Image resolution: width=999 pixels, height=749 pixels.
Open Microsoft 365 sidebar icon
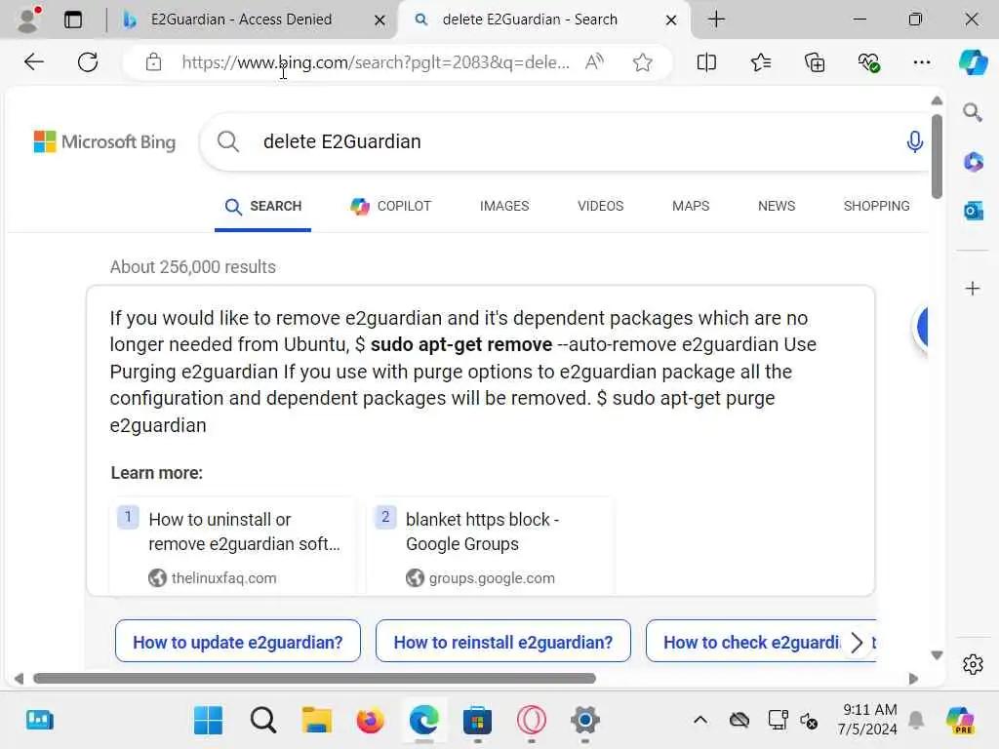click(x=973, y=162)
